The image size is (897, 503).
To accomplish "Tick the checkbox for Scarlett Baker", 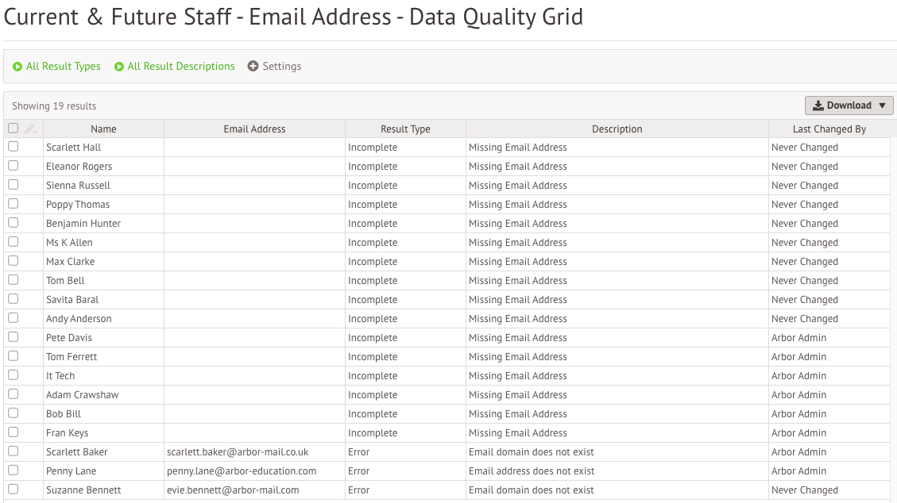I will coord(14,451).
